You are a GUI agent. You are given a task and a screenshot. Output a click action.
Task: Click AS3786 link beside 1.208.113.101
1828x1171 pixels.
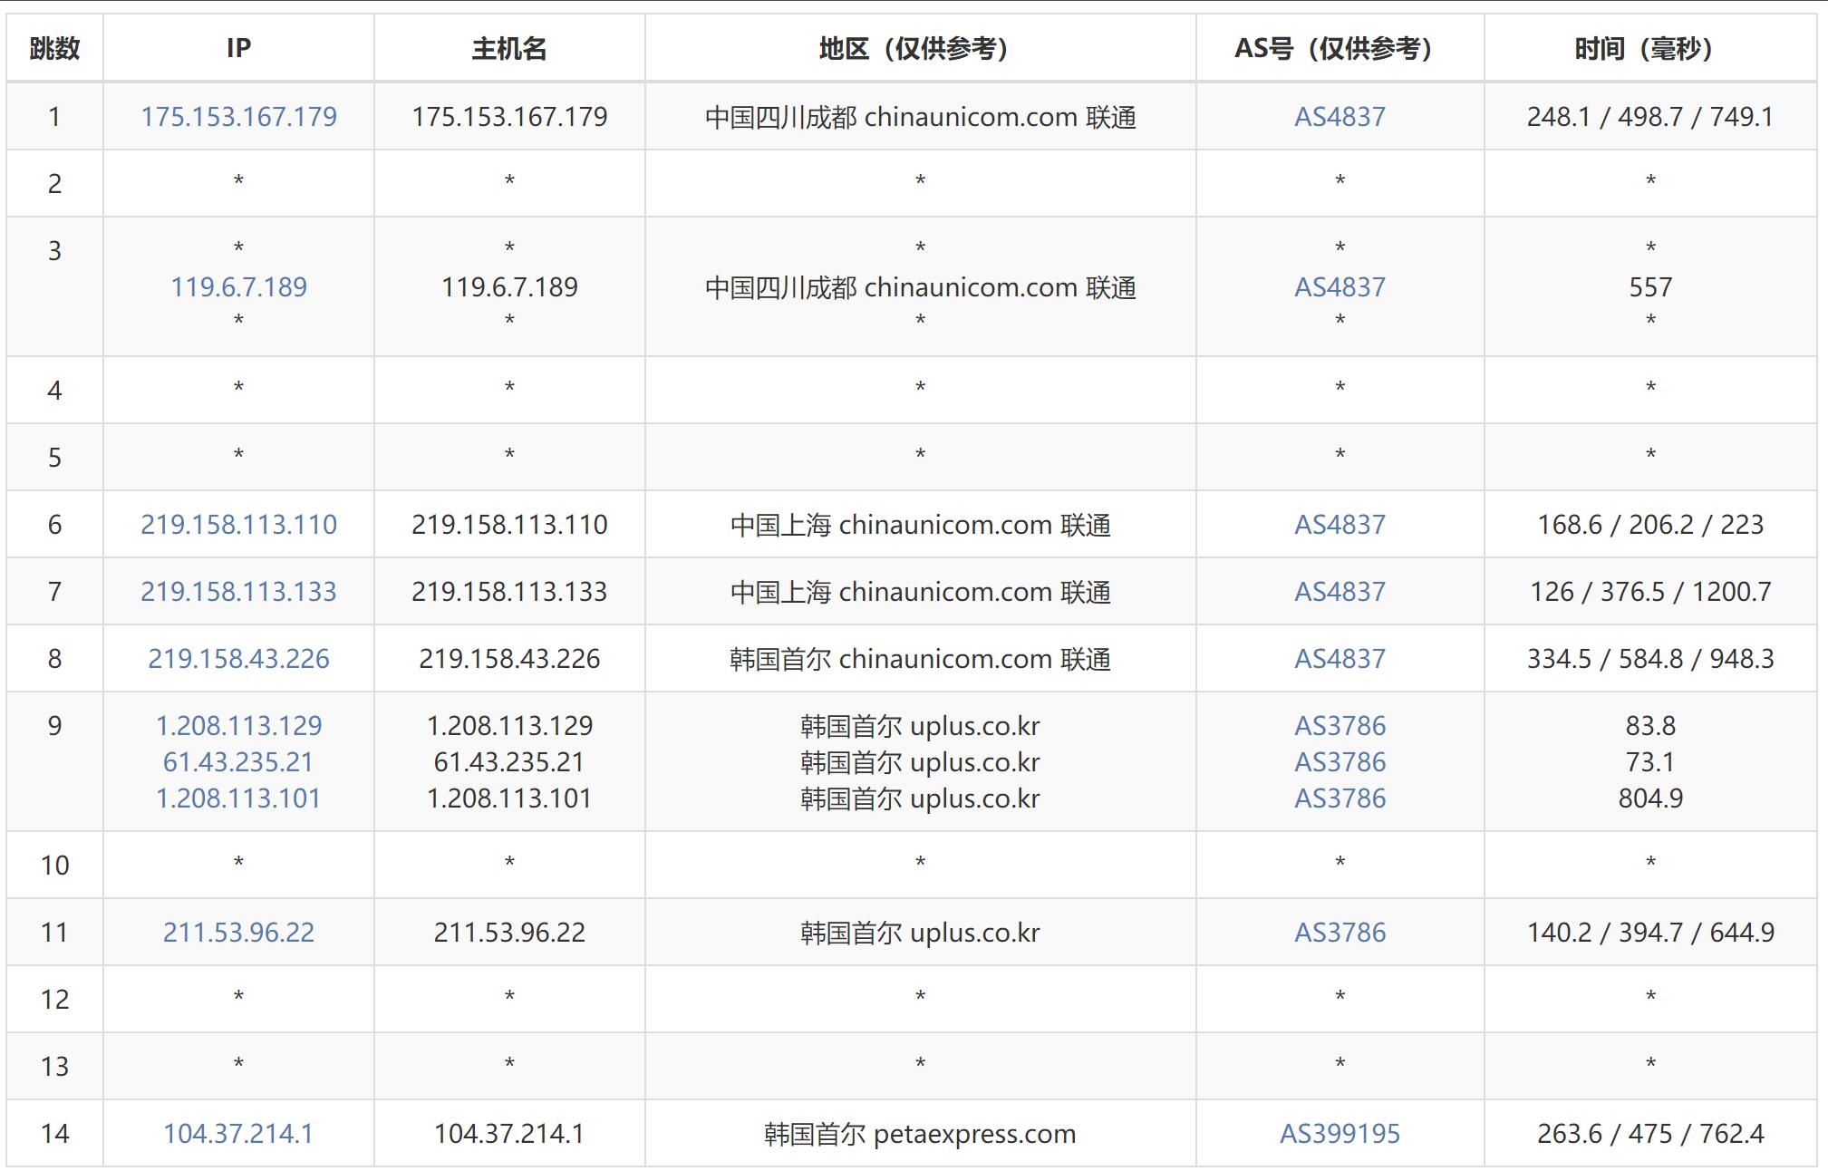pos(1340,798)
